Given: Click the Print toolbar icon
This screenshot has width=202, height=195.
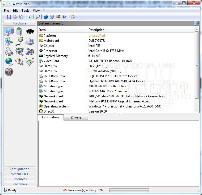Looking at the screenshot, I should (x=15, y=17).
